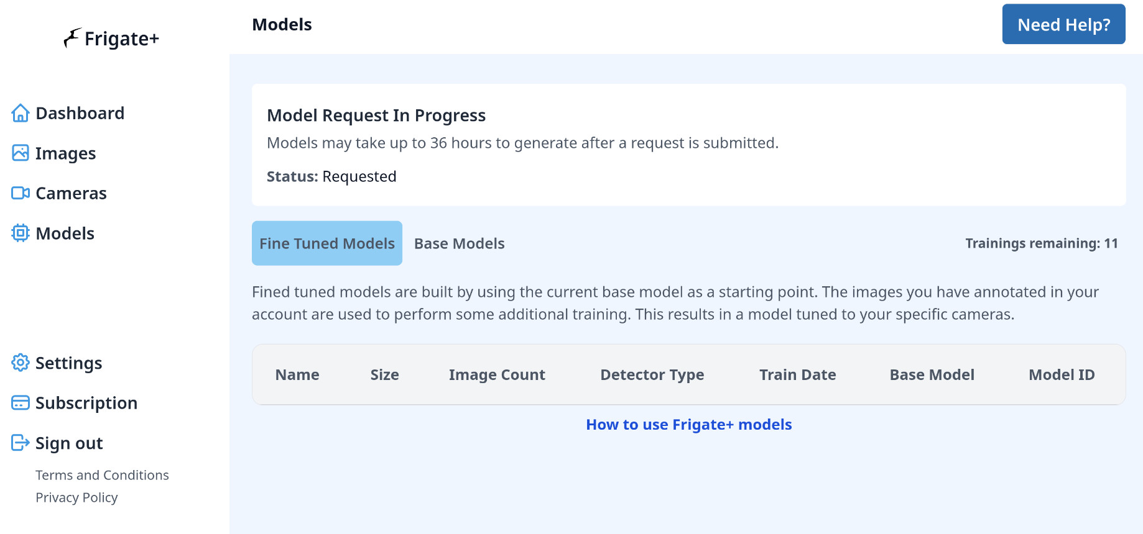Click the Model ID column header
The height and width of the screenshot is (534, 1143).
coord(1061,375)
